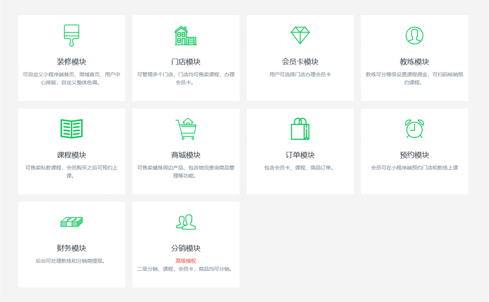Select the 会员卡模块 title text

click(x=300, y=62)
